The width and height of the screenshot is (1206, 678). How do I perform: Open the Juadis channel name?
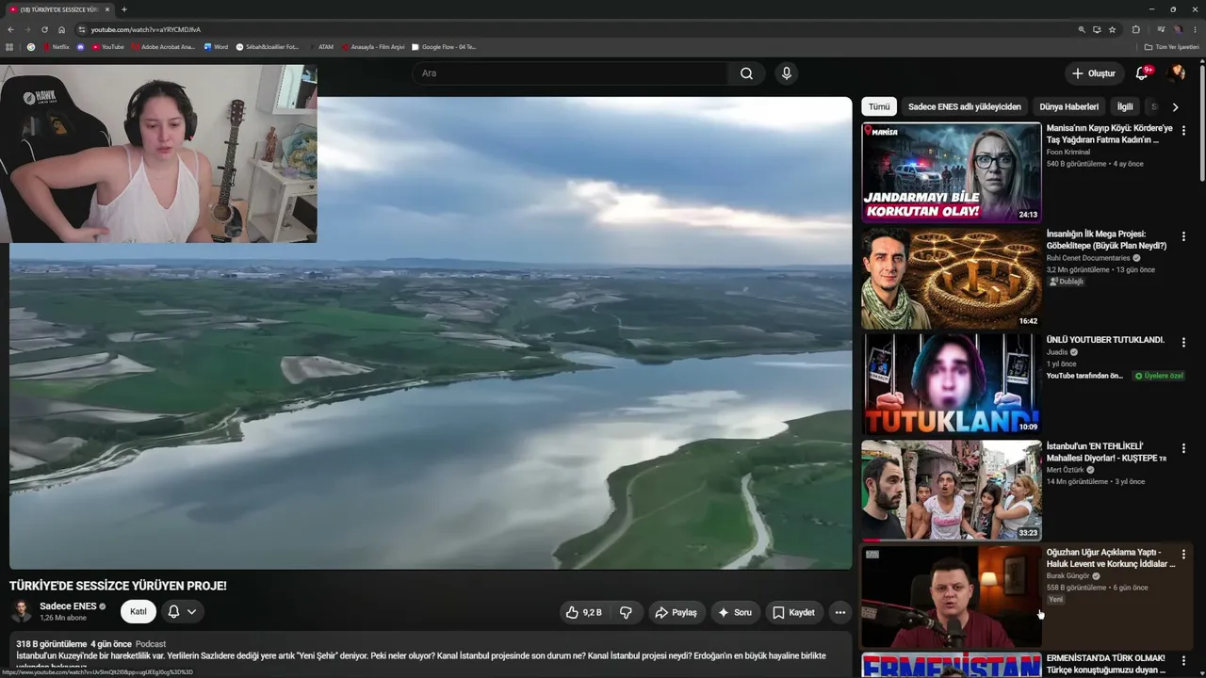tap(1057, 352)
